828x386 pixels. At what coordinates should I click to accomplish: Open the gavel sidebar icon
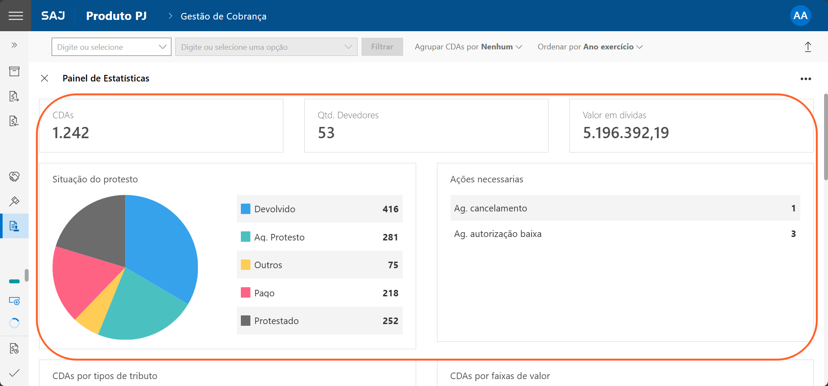14,201
